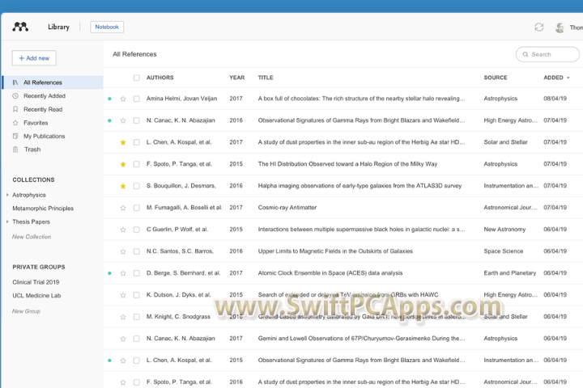Star the D. Berge reference
This screenshot has width=583, height=388.
pos(123,273)
